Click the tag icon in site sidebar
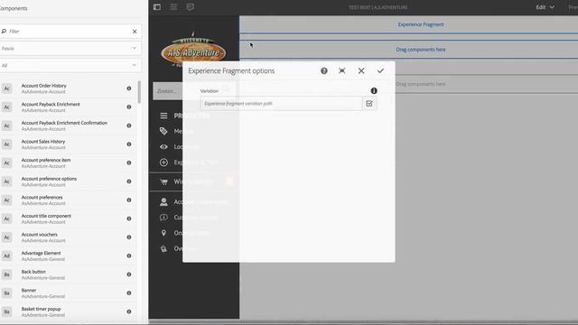Image resolution: width=578 pixels, height=325 pixels. tap(163, 131)
